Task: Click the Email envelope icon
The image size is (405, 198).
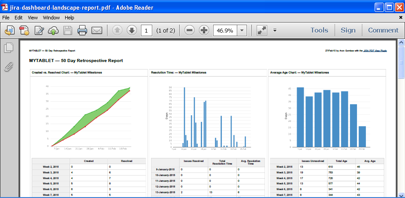Action: click(97, 30)
